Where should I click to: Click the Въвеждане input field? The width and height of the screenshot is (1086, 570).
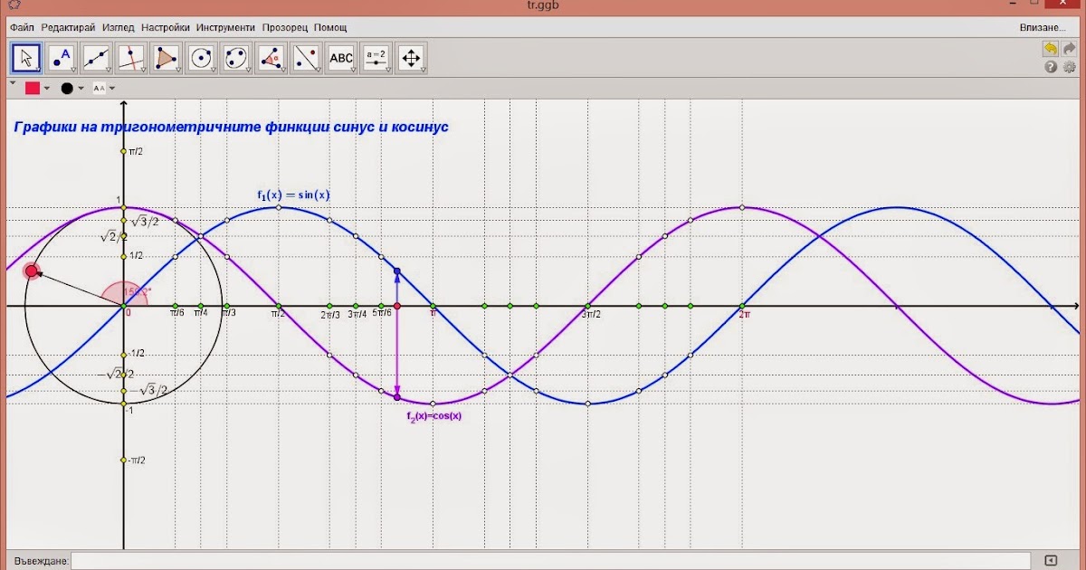tap(550, 561)
